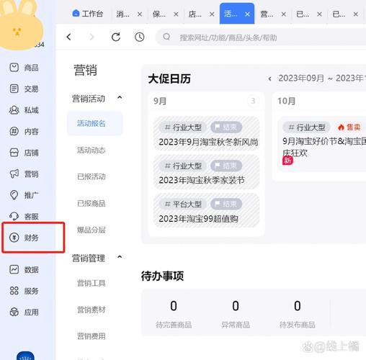Open the 应用 cube icon
The image size is (366, 360).
pyautogui.click(x=14, y=312)
